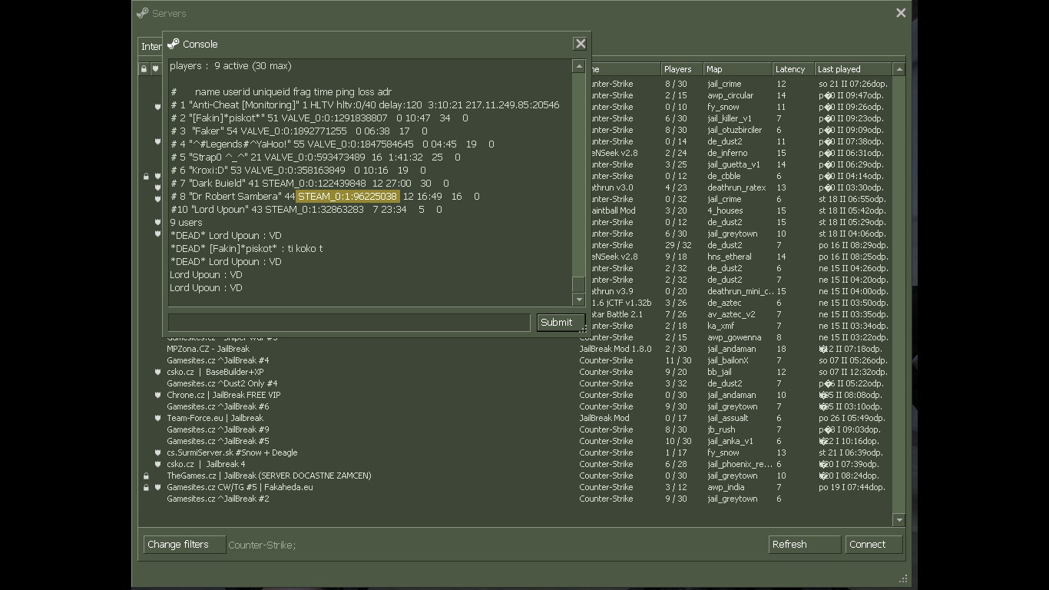Click the "9 users" line in the console
This screenshot has width=1049, height=590.
coord(187,223)
